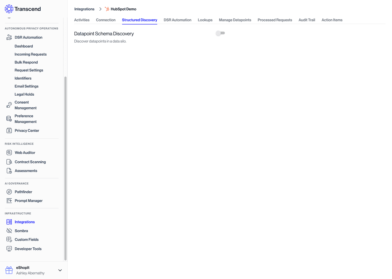
Task: Select Legal Holds from the sidebar
Action: 24,94
